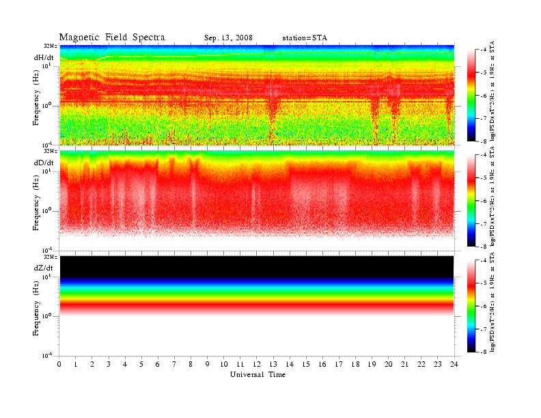This screenshot has height=418, width=541.
Task: Click the "0" tick on the Universal Time axis
Action: click(59, 364)
